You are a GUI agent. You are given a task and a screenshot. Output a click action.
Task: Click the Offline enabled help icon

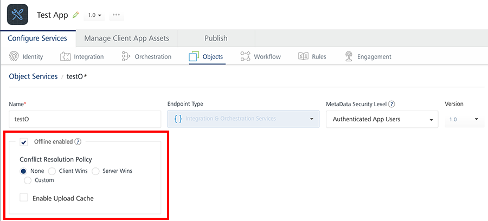click(x=78, y=142)
